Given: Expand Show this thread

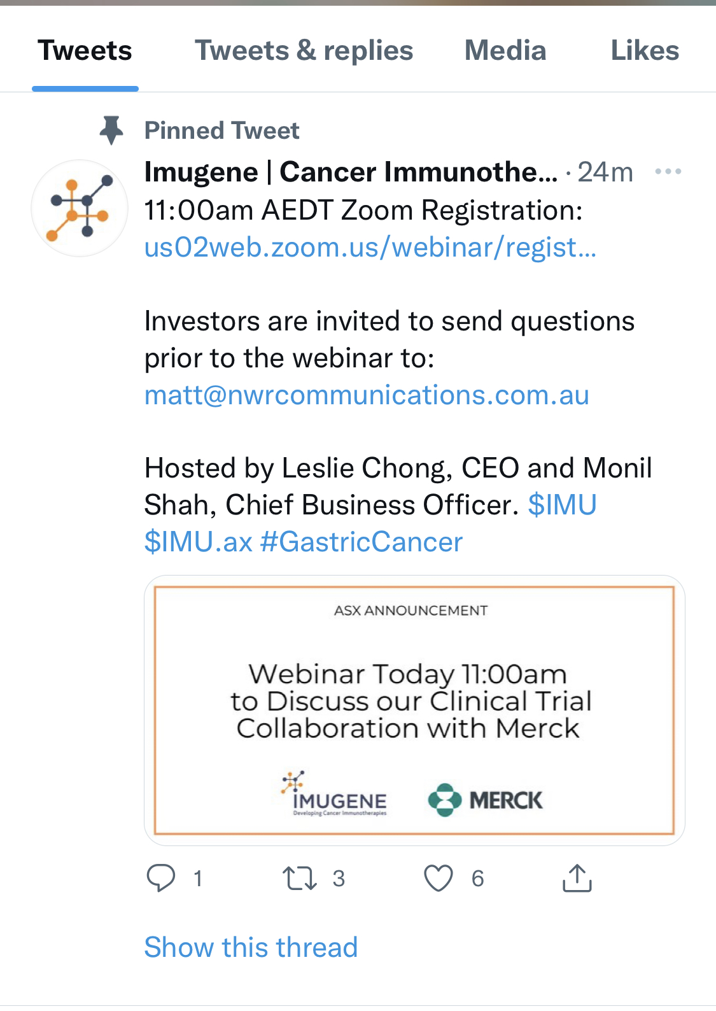Looking at the screenshot, I should coord(251,947).
